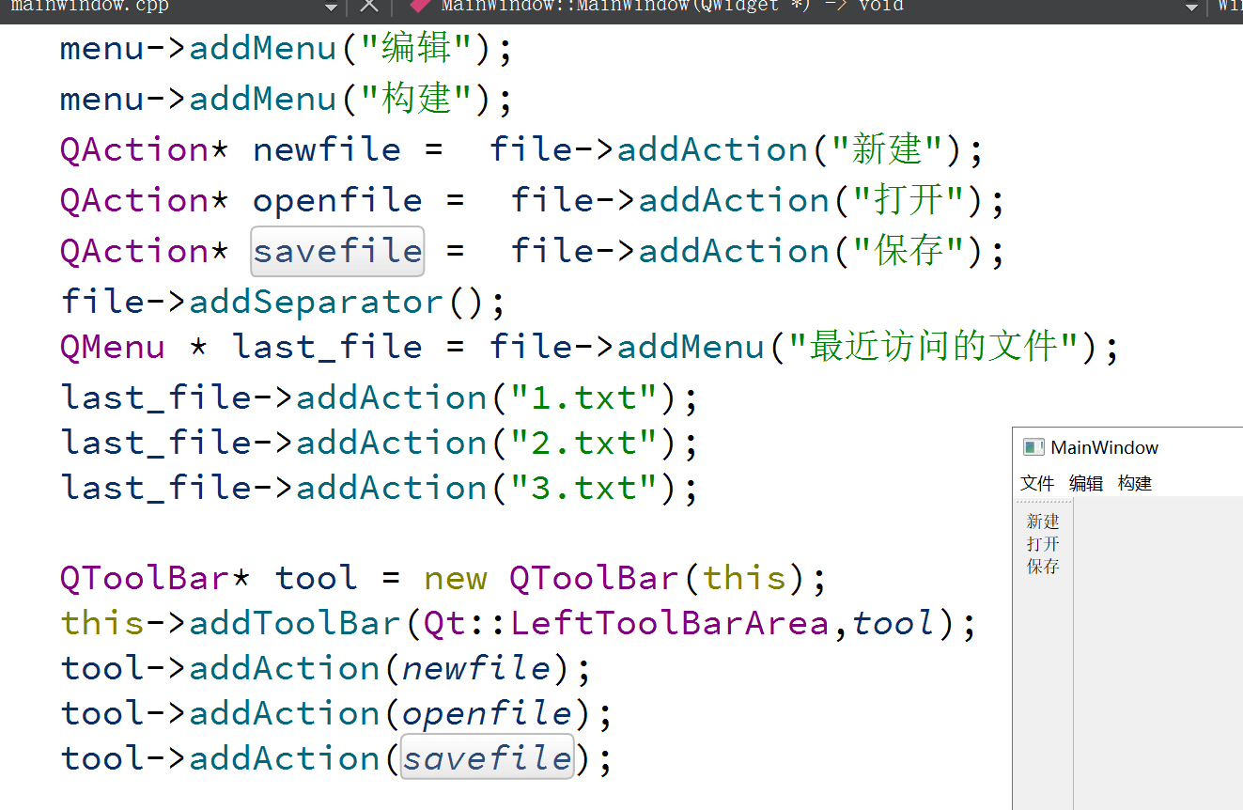Viewport: 1243px width, 810px height.
Task: Open the 编辑 menu in MainWindow
Action: click(1086, 483)
